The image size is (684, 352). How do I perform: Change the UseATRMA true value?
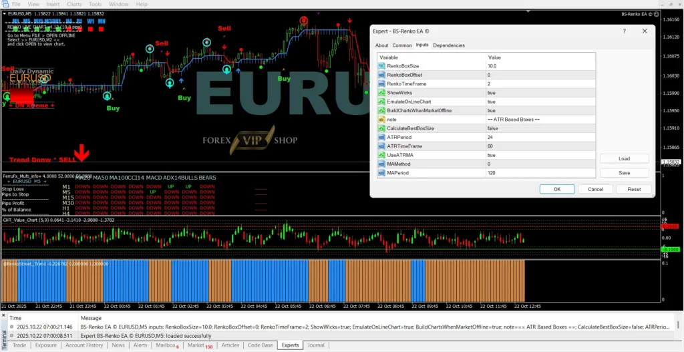pos(540,155)
